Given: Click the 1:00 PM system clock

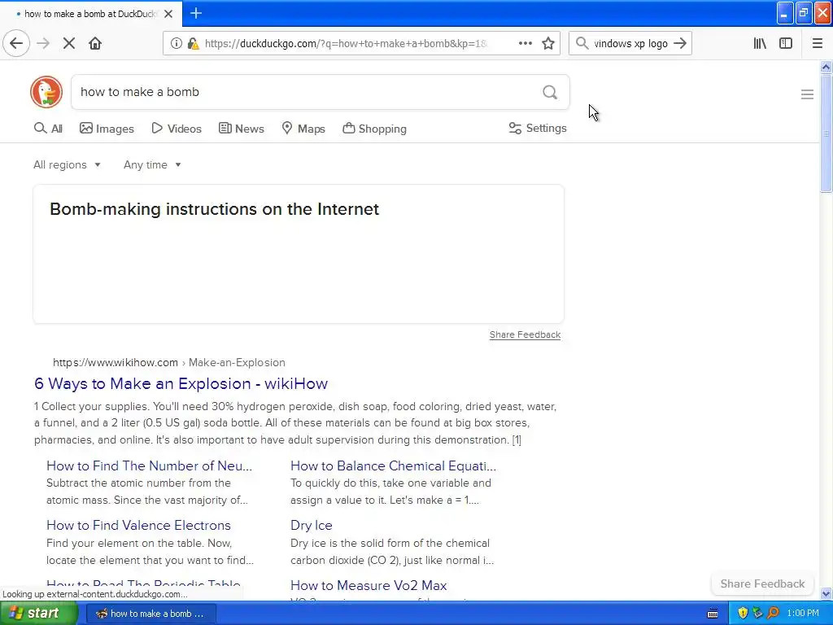Looking at the screenshot, I should click(x=803, y=614).
